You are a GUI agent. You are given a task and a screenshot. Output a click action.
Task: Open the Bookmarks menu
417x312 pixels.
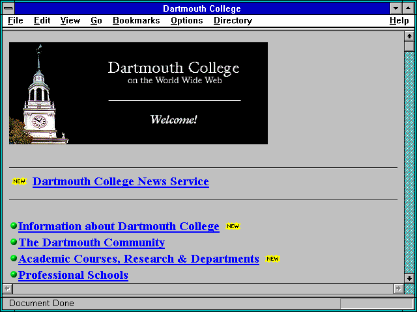coord(136,21)
